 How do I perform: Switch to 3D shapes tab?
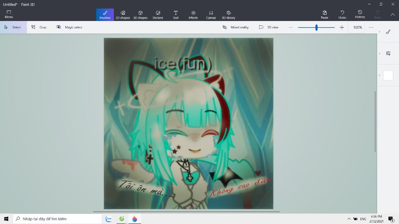(140, 15)
